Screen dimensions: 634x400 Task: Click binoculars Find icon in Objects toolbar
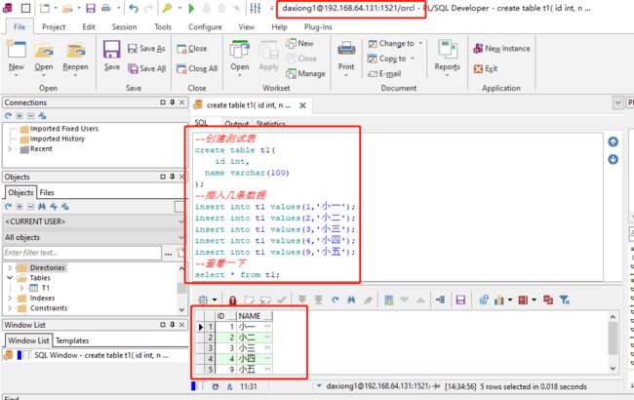coord(42,207)
